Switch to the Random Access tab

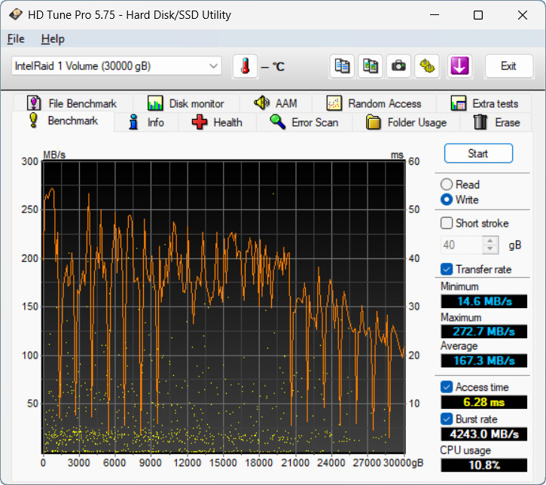click(x=374, y=103)
